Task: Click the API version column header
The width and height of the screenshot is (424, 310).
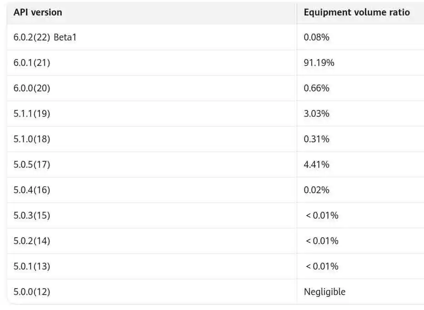Action: pos(38,13)
